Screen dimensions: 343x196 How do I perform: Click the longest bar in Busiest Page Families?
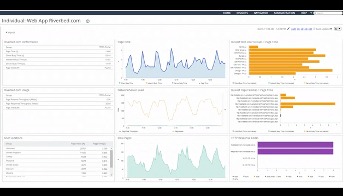[x=308, y=104]
